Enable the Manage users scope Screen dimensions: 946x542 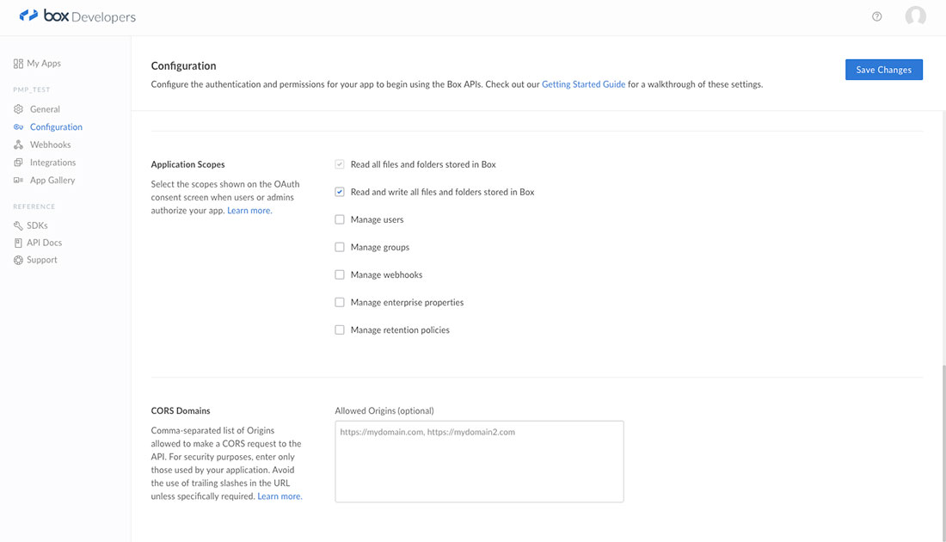tap(340, 219)
